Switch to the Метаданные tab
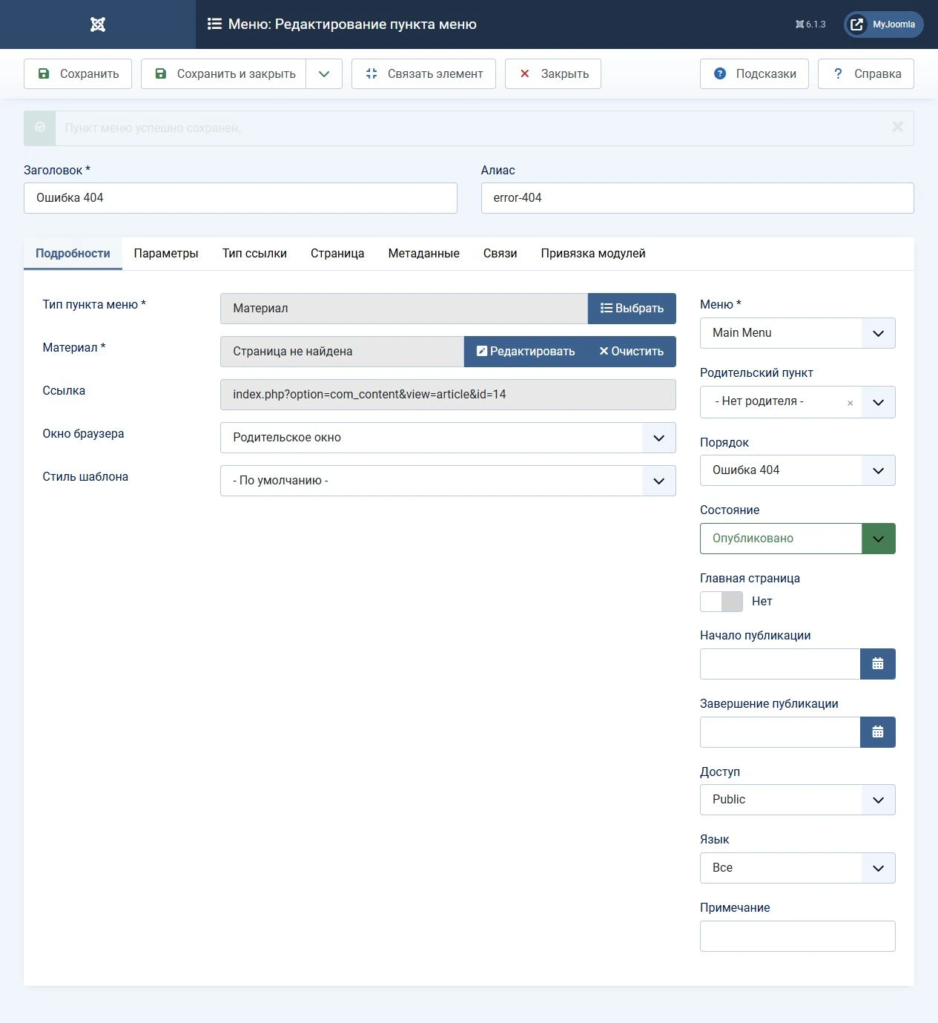This screenshot has width=938, height=1023. click(x=424, y=254)
